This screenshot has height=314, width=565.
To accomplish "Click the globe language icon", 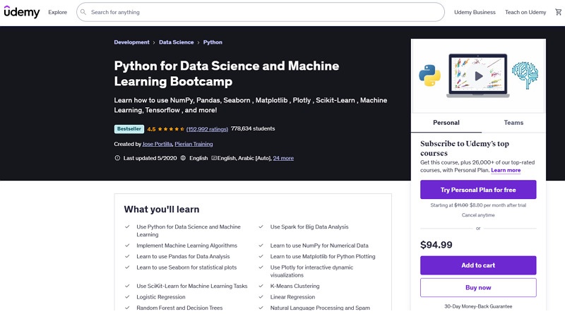I will 183,158.
